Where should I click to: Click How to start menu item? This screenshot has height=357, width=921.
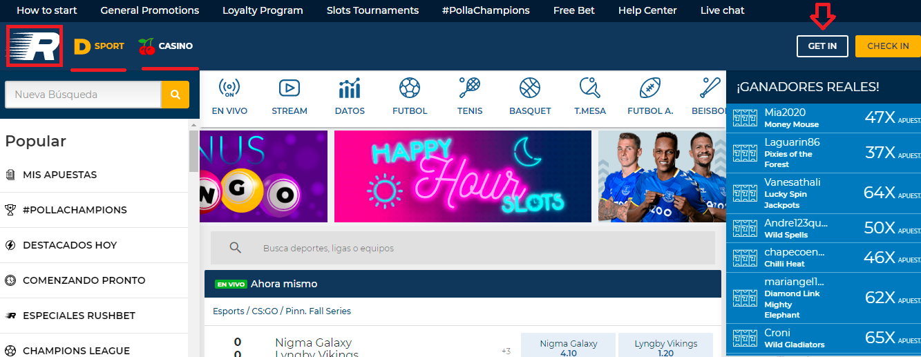(x=47, y=10)
